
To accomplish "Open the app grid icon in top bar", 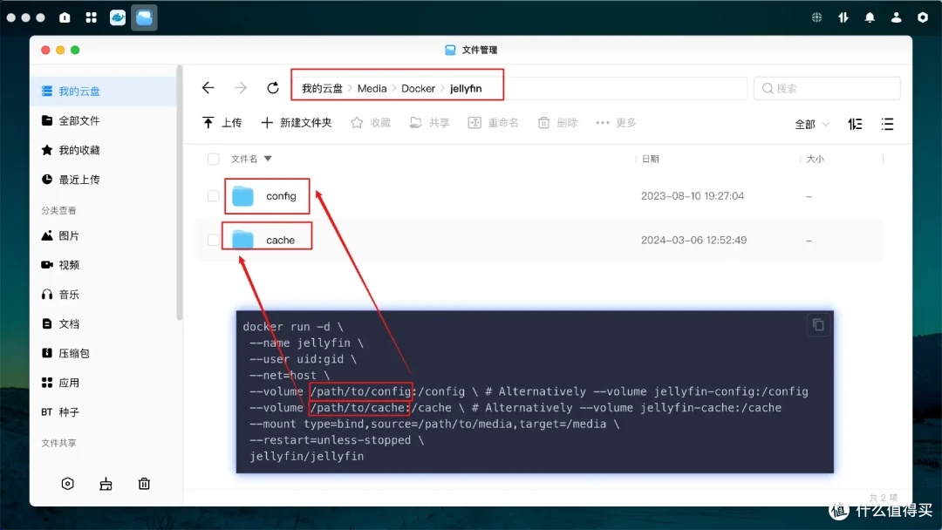I will 92,17.
